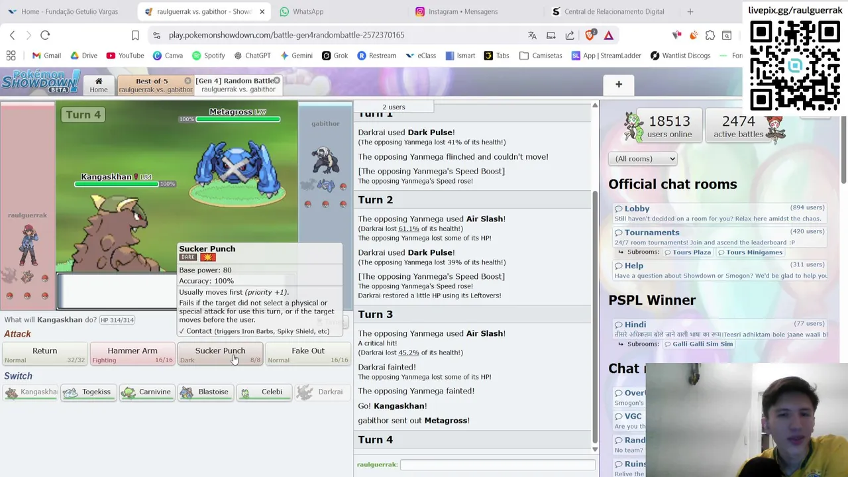This screenshot has width=848, height=477.
Task: Go to Showdown Home tab
Action: 99,85
